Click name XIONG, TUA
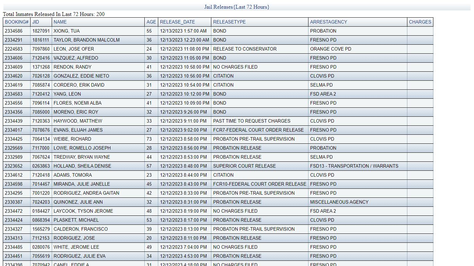The image size is (474, 266). click(67, 31)
